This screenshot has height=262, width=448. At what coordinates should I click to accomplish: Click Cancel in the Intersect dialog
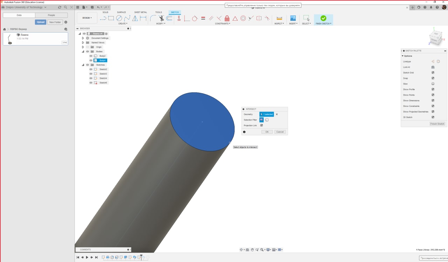280,132
